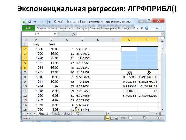Go to last sheet navigation arrow
The width and height of the screenshot is (186, 140).
(x=35, y=114)
